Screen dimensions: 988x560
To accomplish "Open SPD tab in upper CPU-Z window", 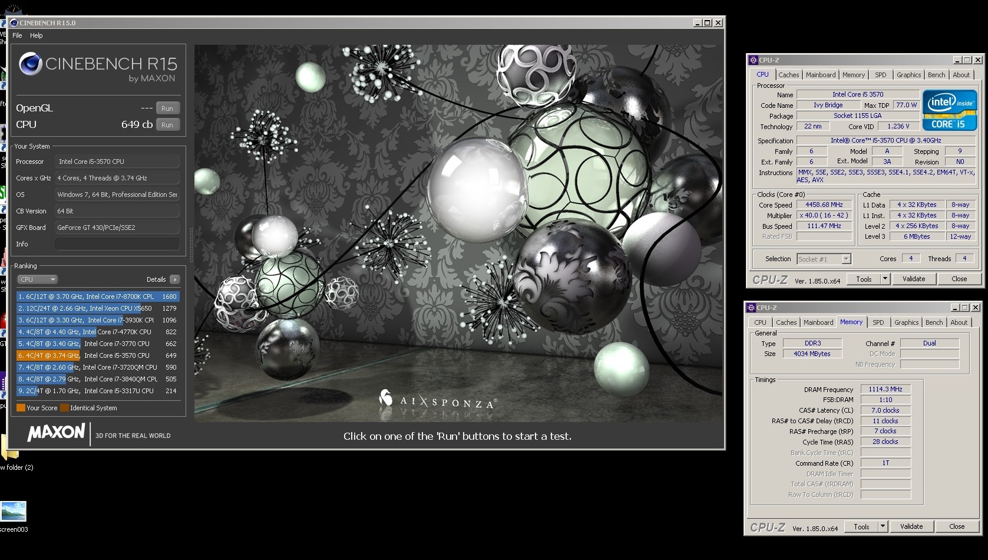I will (x=880, y=75).
